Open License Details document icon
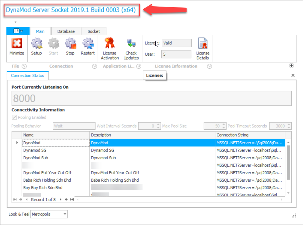Viewport: 303px width, 225px height. (203, 43)
